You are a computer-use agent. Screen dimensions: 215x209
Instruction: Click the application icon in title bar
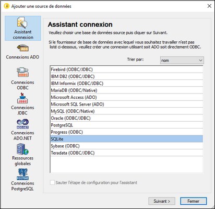(6, 6)
